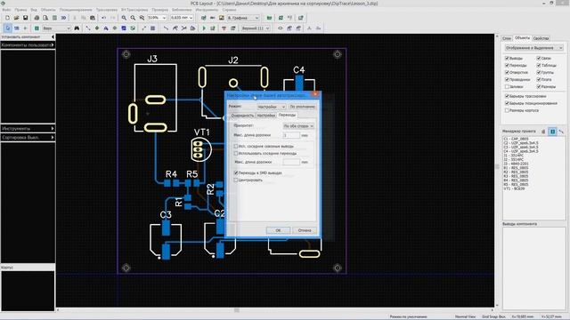Image resolution: width=570 pixels, height=320 pixels.
Task: Open the 'Файл' menu
Action: pos(6,10)
